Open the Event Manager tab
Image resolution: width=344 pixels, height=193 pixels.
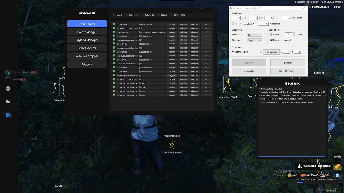coord(87,32)
